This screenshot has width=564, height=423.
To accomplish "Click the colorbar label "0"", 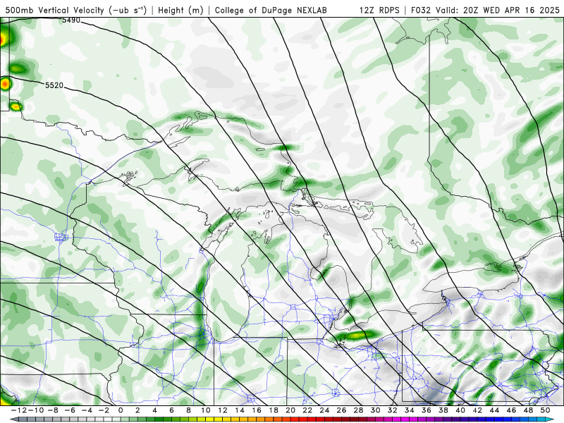I will [x=121, y=410].
